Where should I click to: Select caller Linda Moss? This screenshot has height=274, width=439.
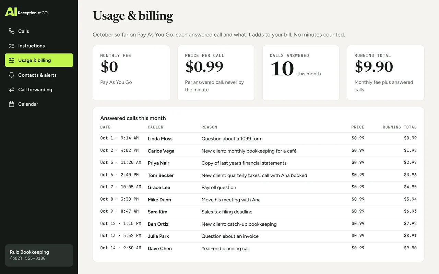tap(160, 139)
